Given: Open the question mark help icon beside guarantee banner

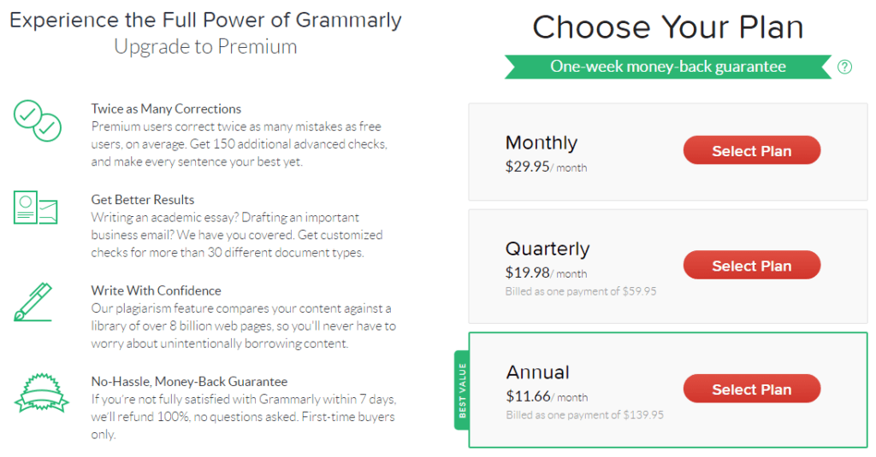Looking at the screenshot, I should 844,67.
